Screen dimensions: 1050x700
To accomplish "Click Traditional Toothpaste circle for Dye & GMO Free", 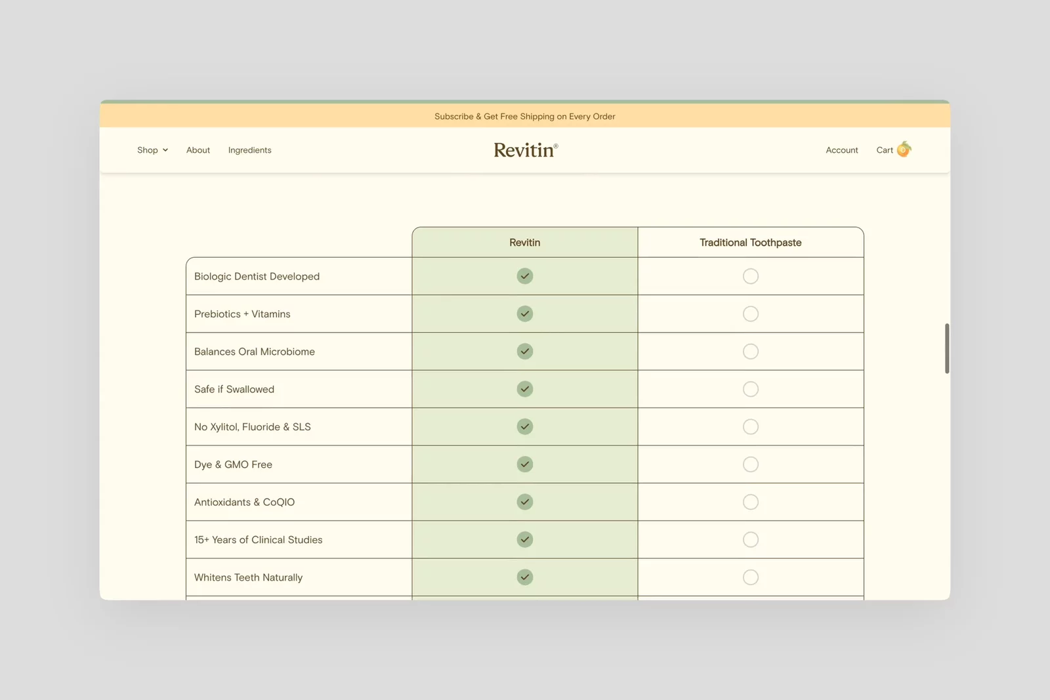I will 751,464.
